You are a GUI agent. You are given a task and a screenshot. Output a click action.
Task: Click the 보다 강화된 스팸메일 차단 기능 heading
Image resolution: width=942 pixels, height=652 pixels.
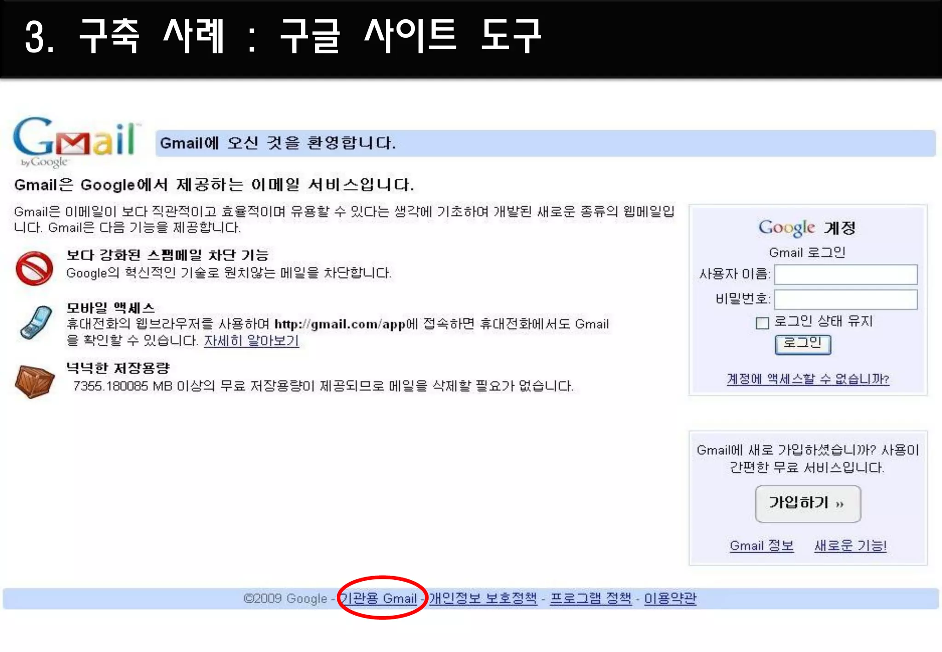167,255
